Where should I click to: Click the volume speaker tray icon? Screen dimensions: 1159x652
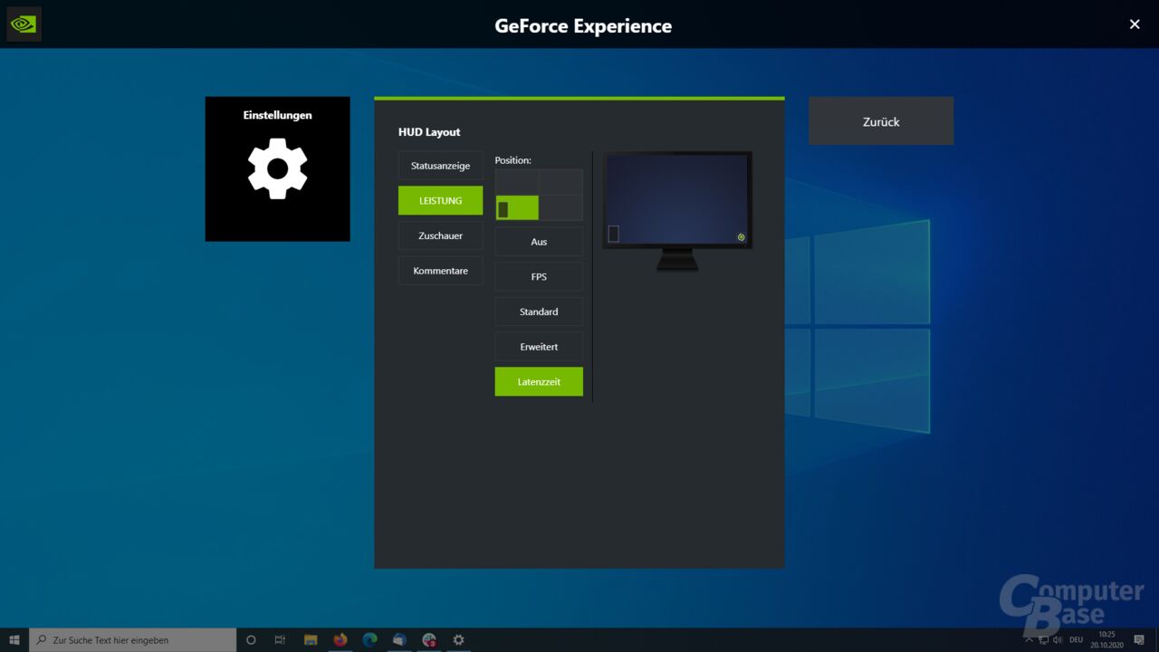tap(1058, 639)
